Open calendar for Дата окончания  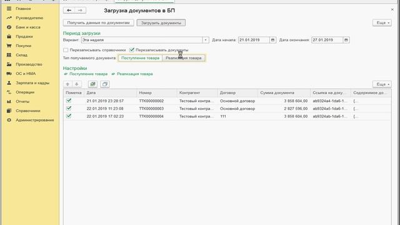click(x=346, y=40)
